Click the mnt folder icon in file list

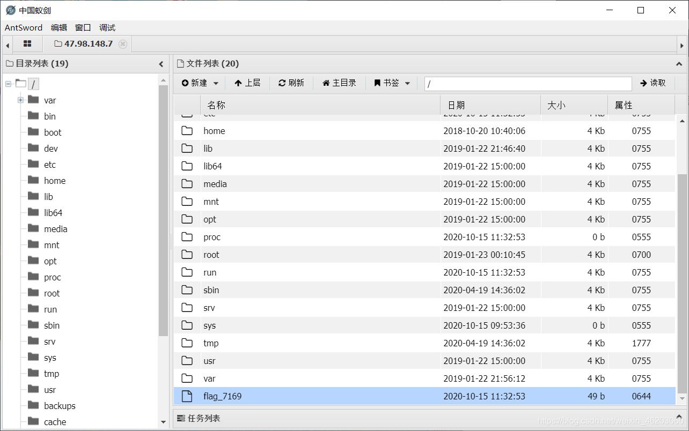[187, 202]
